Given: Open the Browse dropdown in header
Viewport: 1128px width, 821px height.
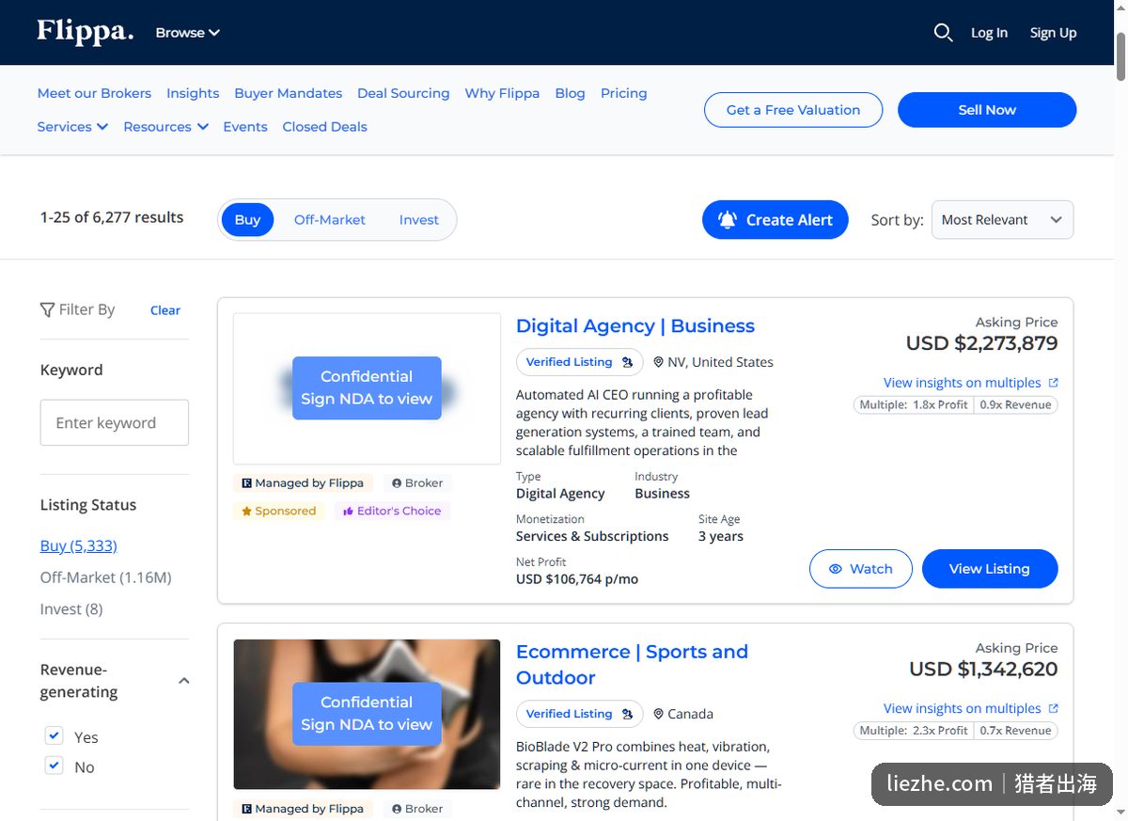Looking at the screenshot, I should (x=187, y=33).
